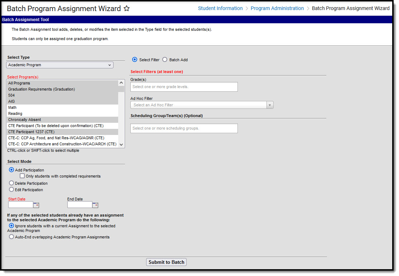Open the Start Date calendar picker
Viewport: 399px width, 276px height.
point(36,205)
